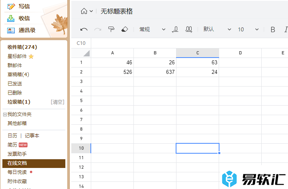This screenshot has width=288, height=189.
Task: Click the 无标题表格 document title
Action: click(117, 11)
